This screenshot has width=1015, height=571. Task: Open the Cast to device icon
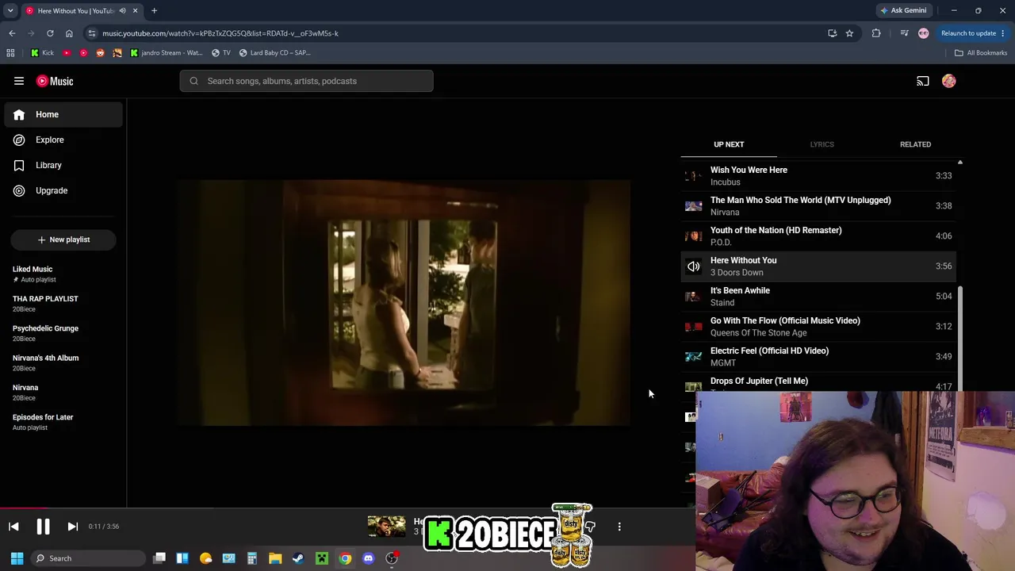click(923, 81)
